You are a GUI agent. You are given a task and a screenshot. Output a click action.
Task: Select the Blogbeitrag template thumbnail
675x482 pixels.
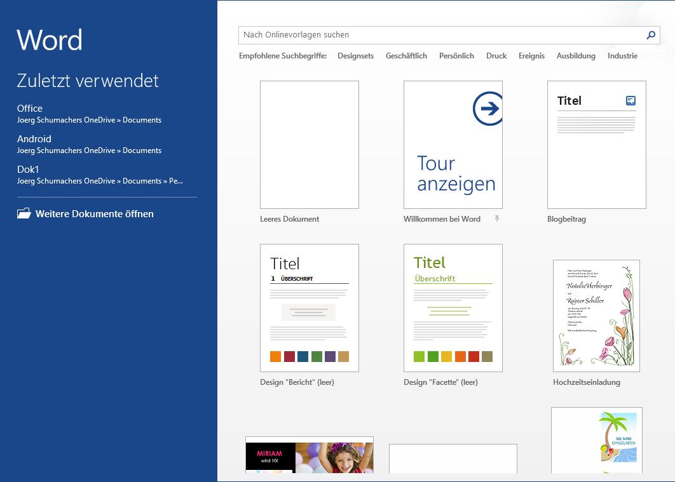[597, 145]
